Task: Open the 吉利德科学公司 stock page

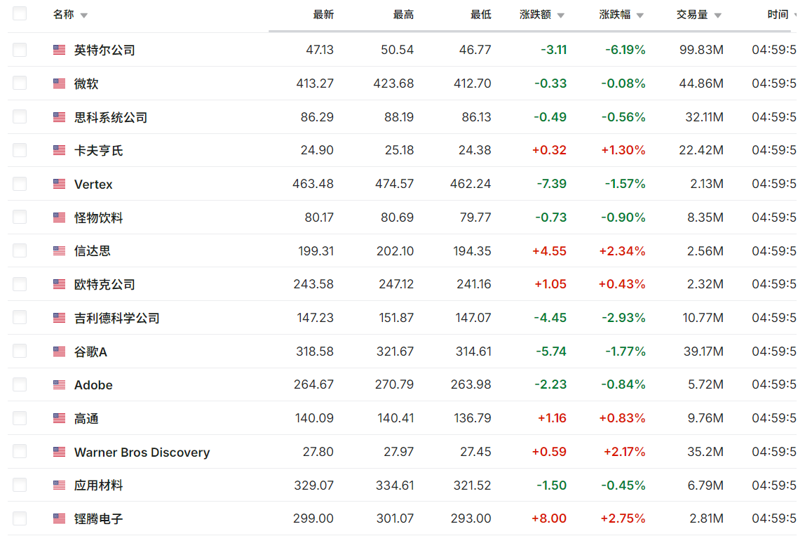Action: [x=117, y=319]
